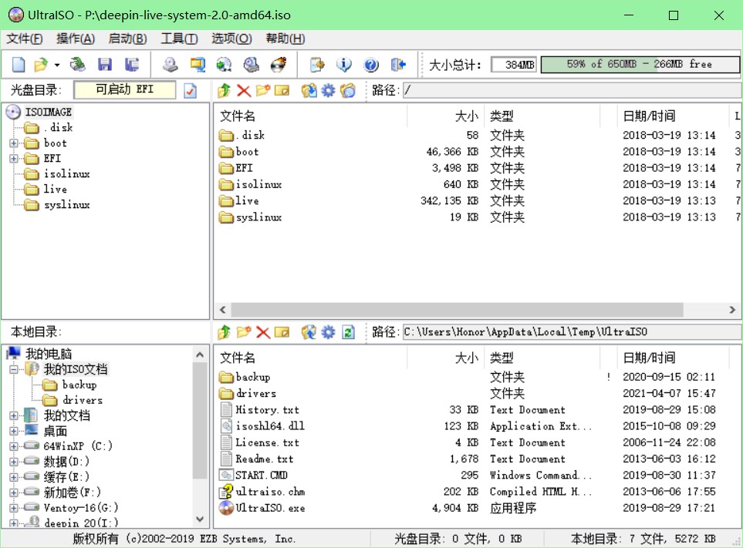Toggle the checkmark icon beside bootable EFI
Viewport: 743px width, 548px height.
tap(190, 91)
